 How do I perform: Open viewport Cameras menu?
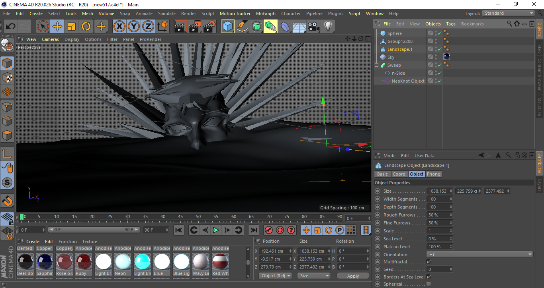tap(50, 39)
